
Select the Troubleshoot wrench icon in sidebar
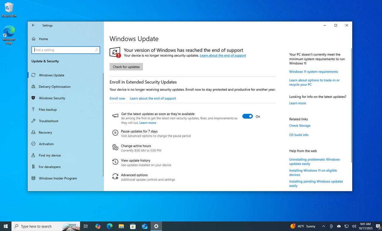click(34, 121)
